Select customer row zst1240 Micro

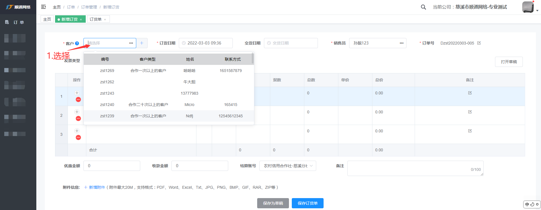click(169, 105)
